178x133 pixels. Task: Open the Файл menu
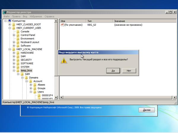7,17
